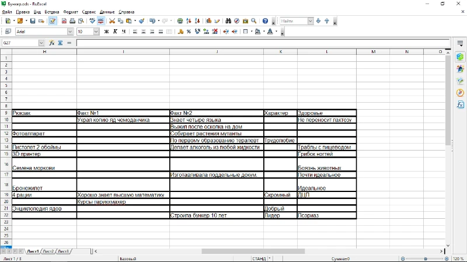Run the spelling check icon

92,21
